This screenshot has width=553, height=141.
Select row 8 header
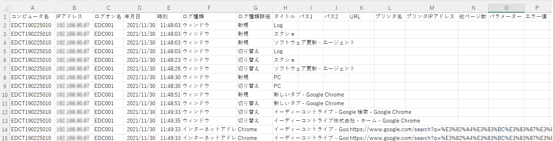5,77
